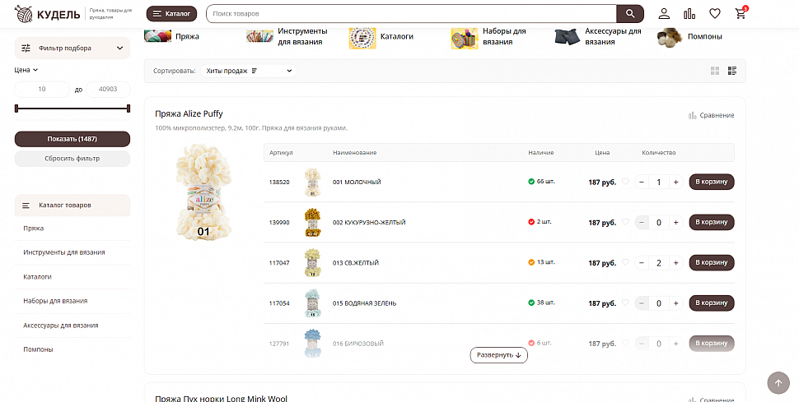Click the 38 шт. stock label
Screen dimensions: 799x402
(x=546, y=303)
